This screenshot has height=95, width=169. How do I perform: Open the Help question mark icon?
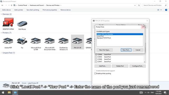click(x=166, y=10)
